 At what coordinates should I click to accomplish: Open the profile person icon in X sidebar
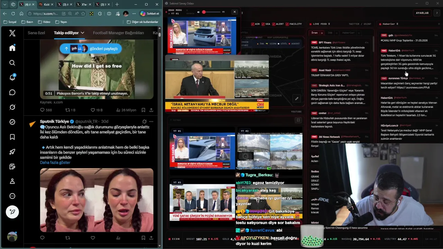click(12, 181)
